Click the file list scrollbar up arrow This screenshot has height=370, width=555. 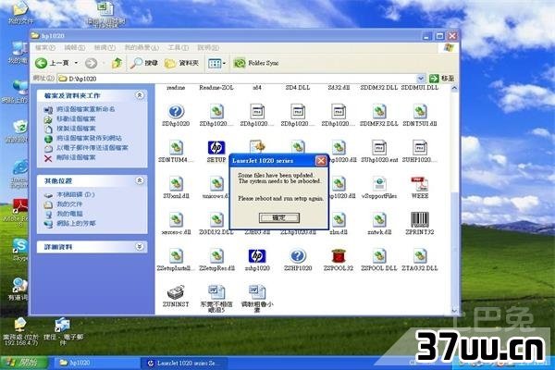pos(454,88)
